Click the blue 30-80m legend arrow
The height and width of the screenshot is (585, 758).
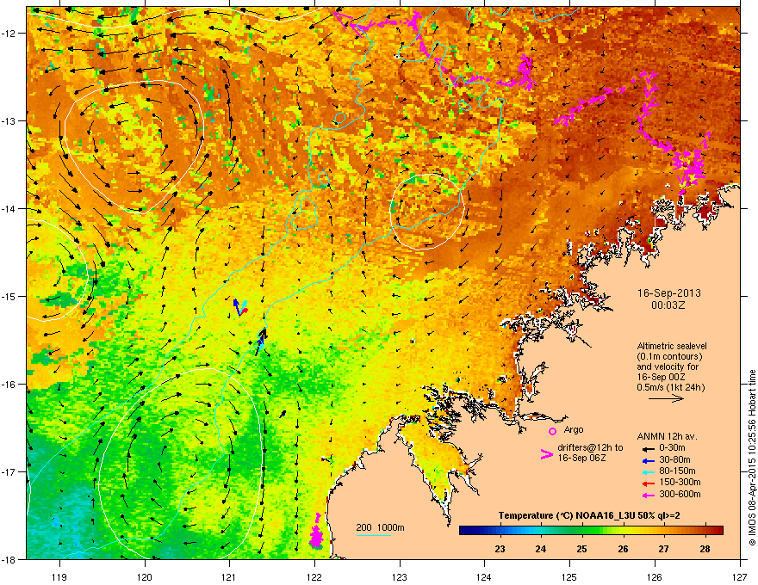click(648, 460)
